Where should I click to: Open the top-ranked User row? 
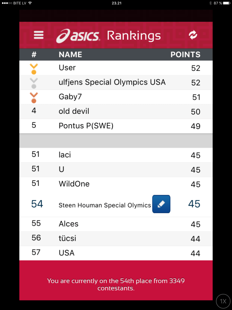tap(116, 68)
